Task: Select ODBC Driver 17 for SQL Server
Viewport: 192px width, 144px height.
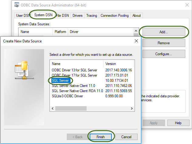Action: tap(74, 75)
